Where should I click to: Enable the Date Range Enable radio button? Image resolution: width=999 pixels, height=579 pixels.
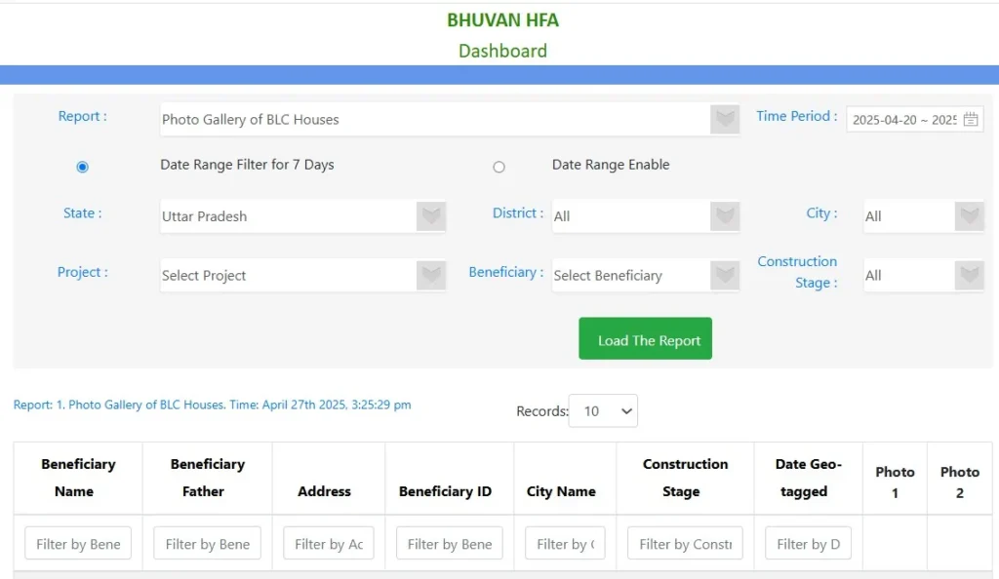tap(499, 167)
